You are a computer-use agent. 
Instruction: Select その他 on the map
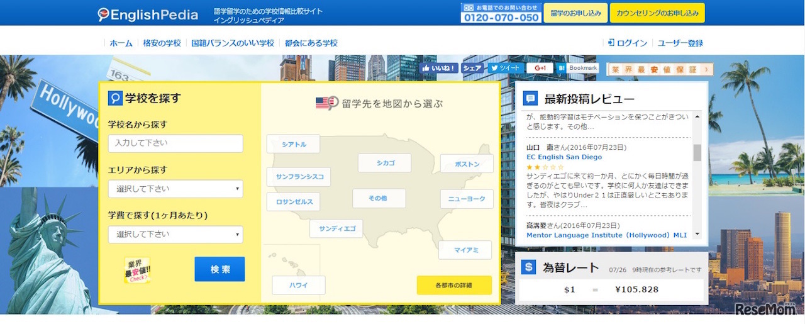(379, 198)
